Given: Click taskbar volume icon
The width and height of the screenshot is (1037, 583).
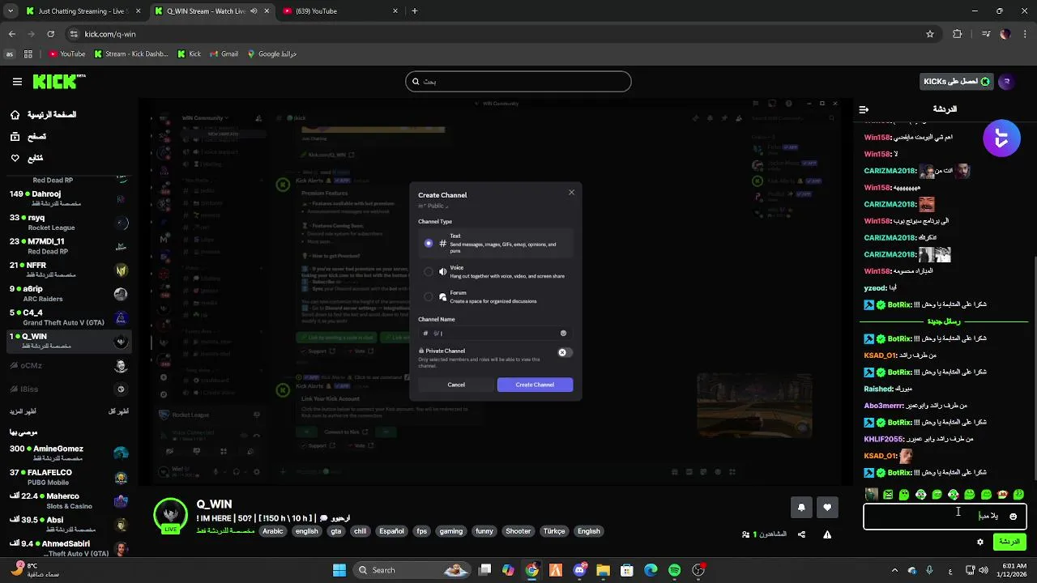Looking at the screenshot, I should click(x=983, y=570).
